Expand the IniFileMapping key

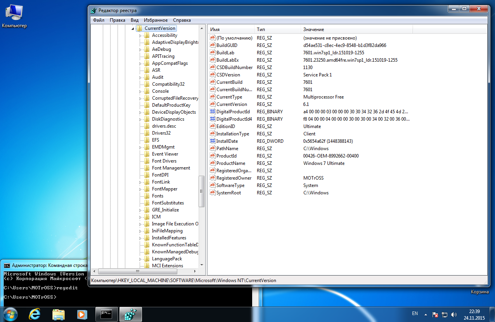click(140, 231)
